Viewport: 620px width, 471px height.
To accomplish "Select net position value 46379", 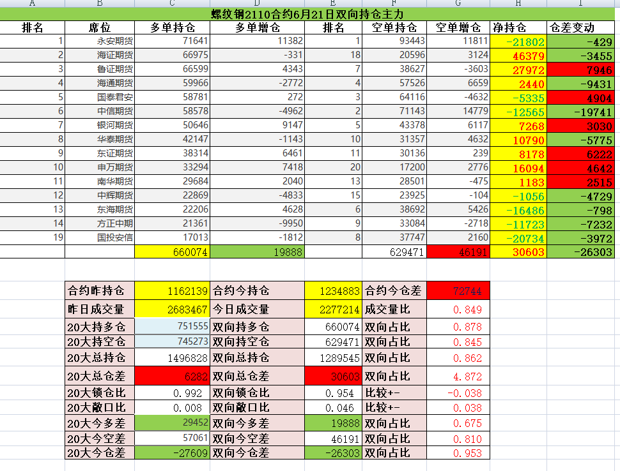I will (x=518, y=56).
